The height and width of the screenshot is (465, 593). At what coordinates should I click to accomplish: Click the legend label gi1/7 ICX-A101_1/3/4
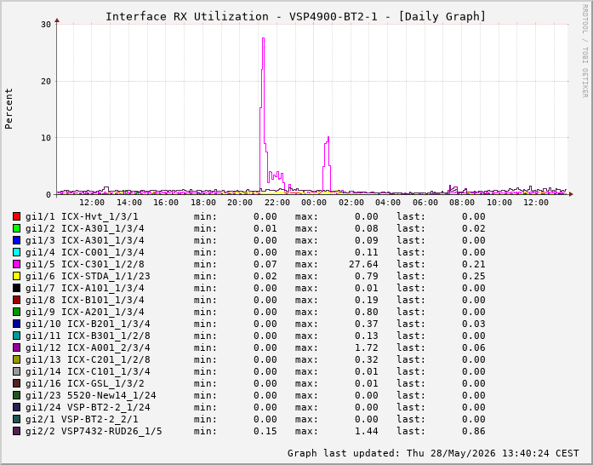coord(85,288)
